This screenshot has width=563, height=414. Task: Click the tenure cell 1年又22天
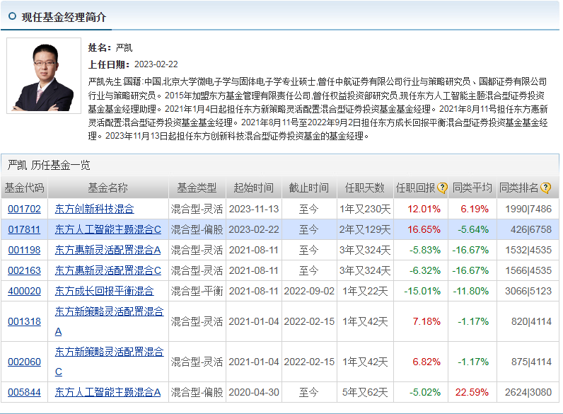point(365,291)
